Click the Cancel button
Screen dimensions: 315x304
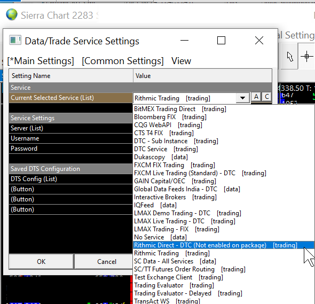point(106,262)
